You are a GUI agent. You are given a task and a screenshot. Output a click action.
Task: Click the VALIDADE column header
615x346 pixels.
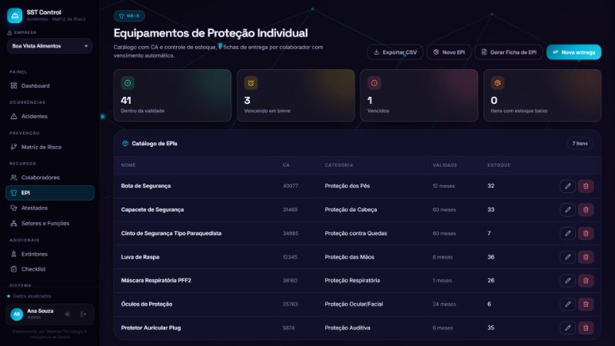(445, 165)
